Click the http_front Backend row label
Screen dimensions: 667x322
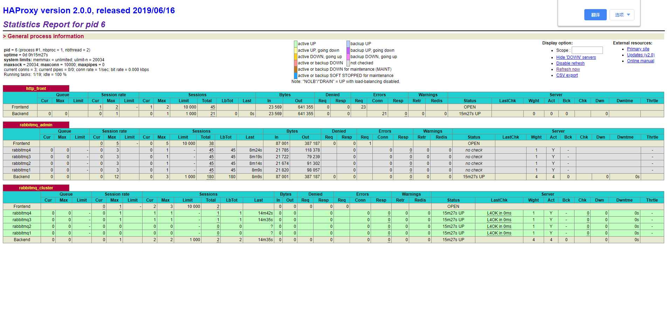click(x=20, y=114)
